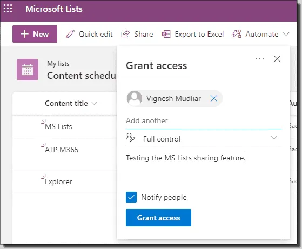
Task: Remove Vignesh Mudliar from recipients
Action: click(214, 98)
